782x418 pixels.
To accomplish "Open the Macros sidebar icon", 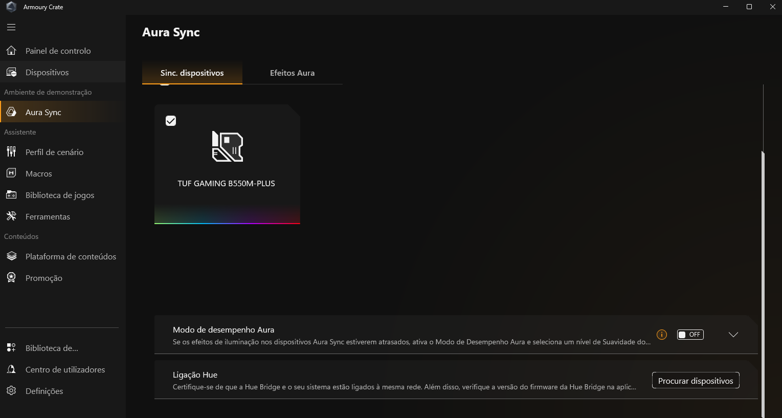I will click(x=11, y=173).
